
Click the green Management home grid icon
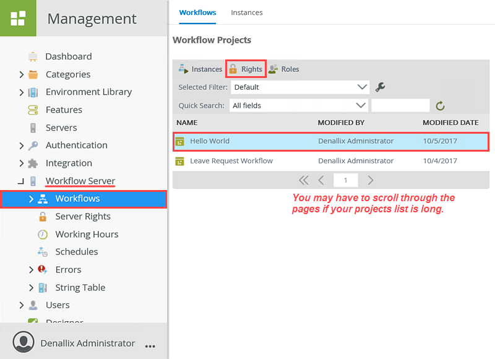18,18
